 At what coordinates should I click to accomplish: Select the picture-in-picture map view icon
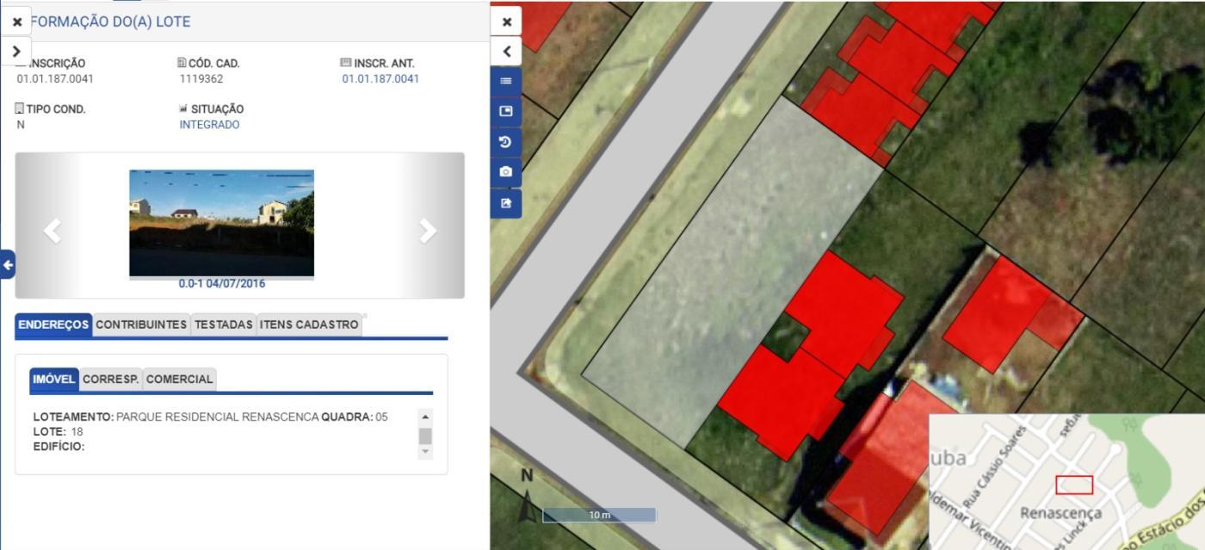507,111
